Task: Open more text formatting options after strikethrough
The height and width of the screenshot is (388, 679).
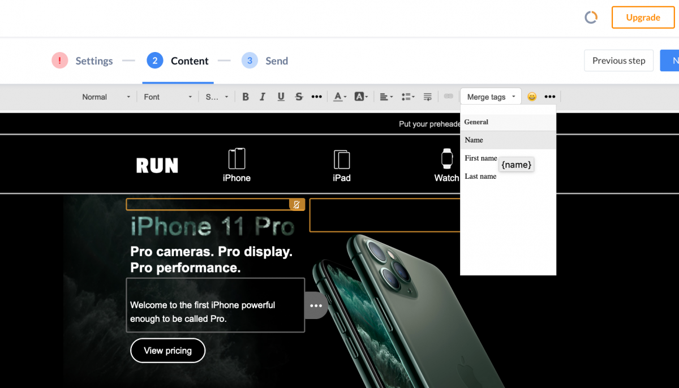Action: point(317,97)
